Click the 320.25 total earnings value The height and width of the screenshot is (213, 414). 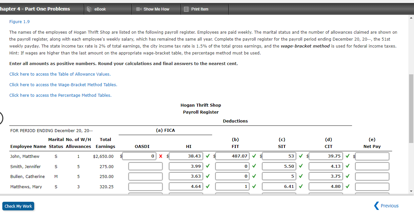107,187
